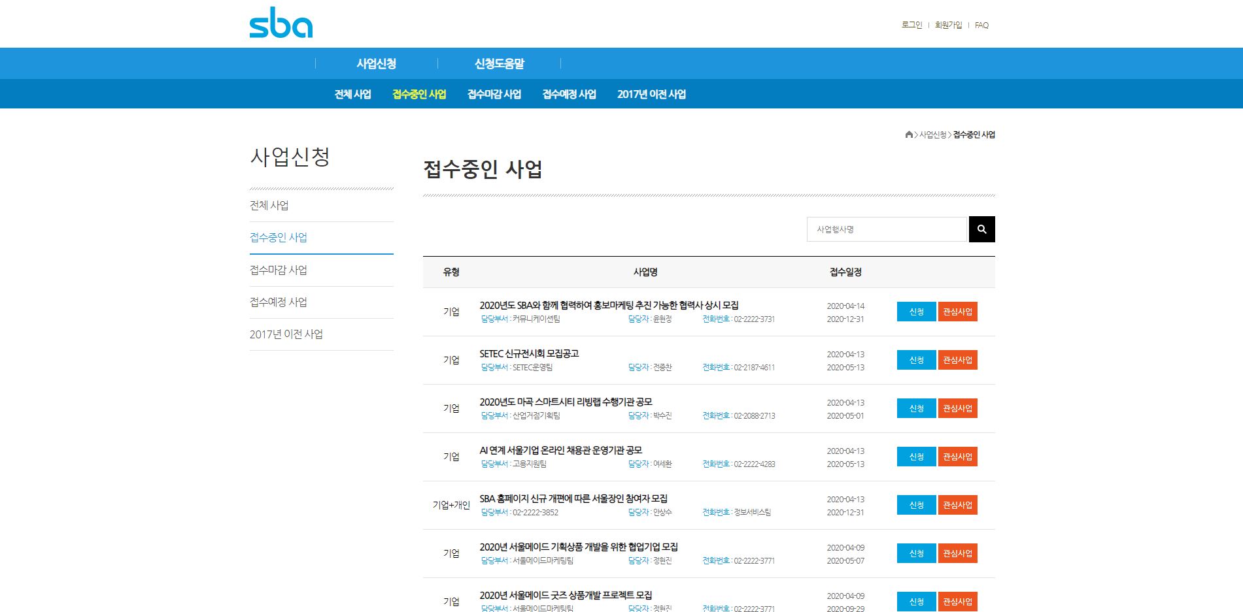Click the home icon in breadcrumb
Screen dimensions: 1243x612
(x=908, y=135)
